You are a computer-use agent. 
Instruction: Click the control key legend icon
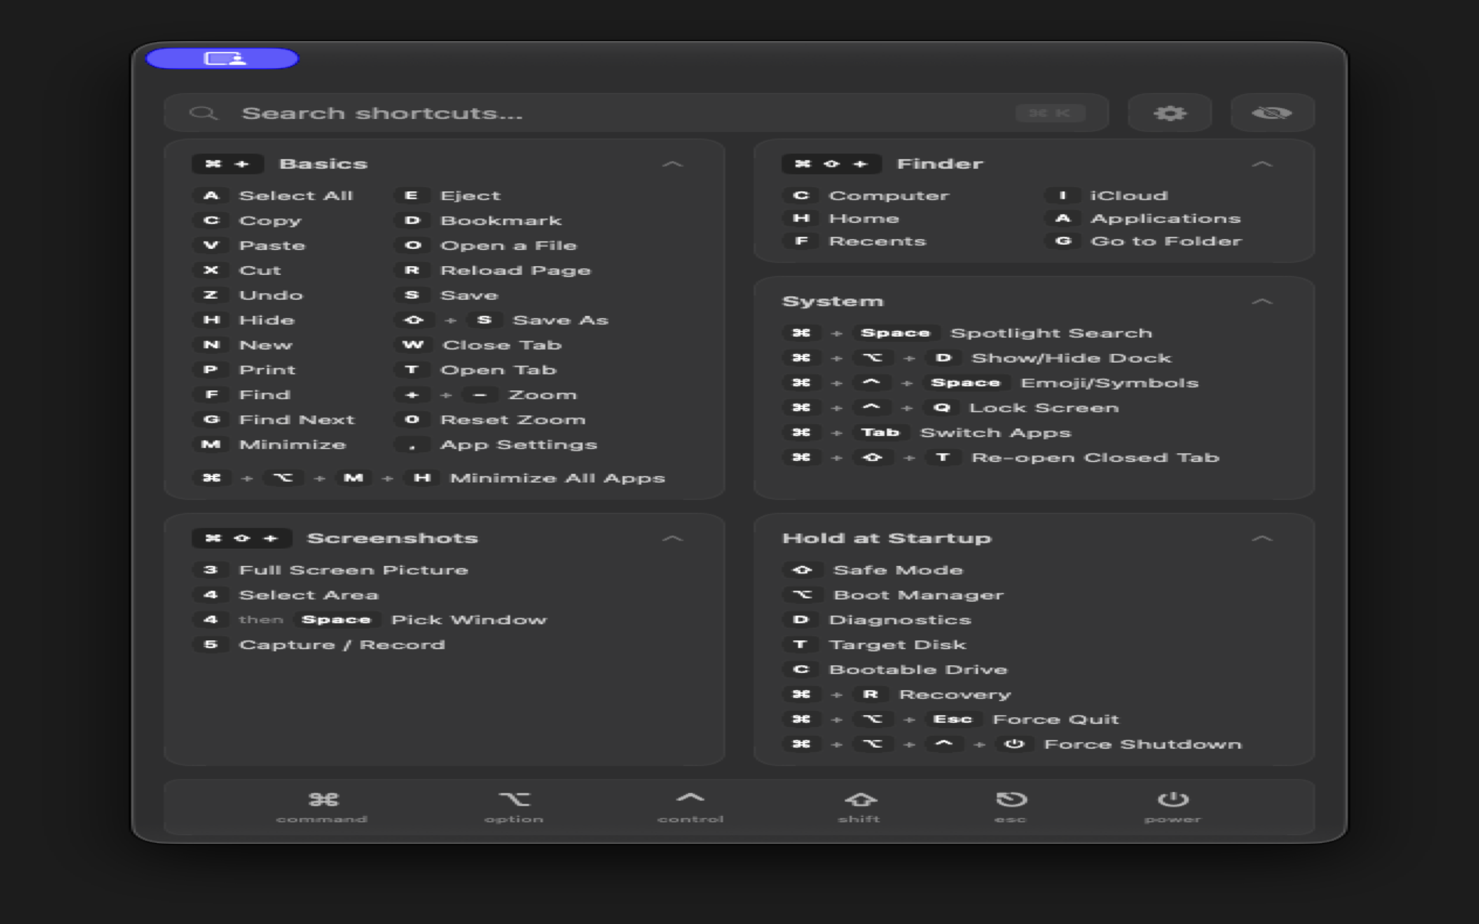tap(690, 798)
